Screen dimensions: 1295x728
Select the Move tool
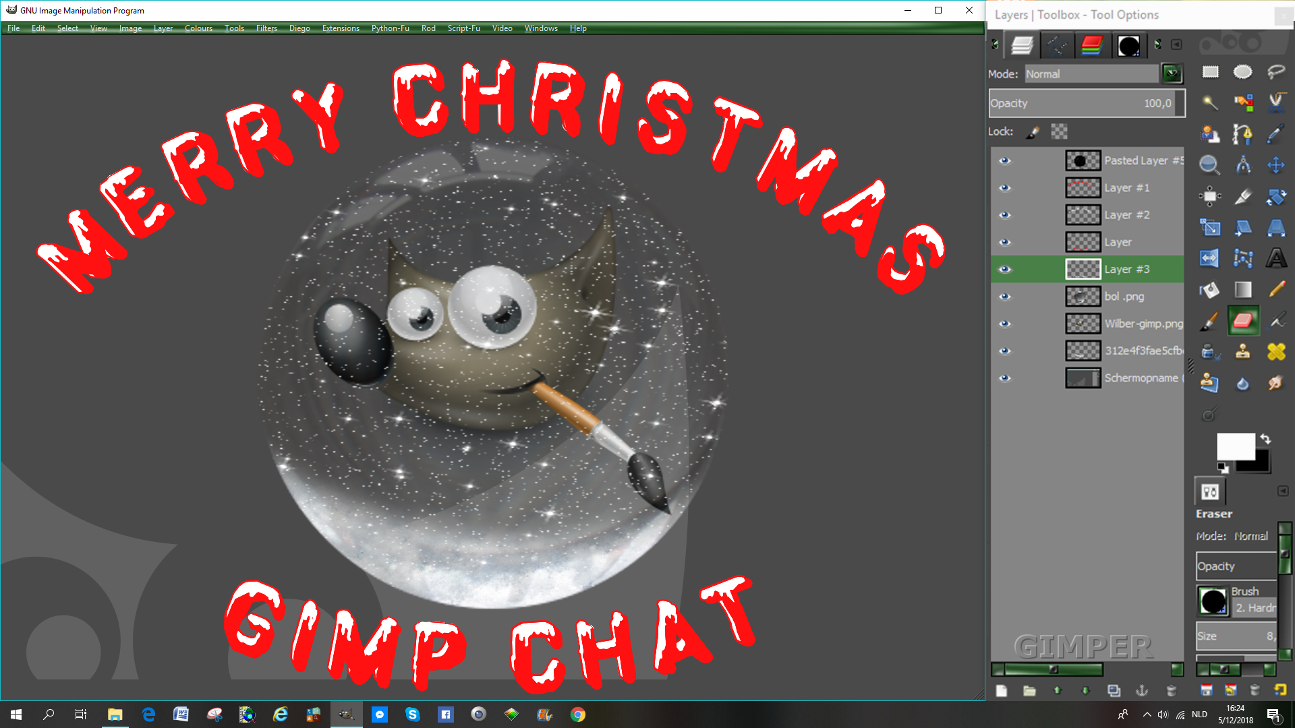pyautogui.click(x=1276, y=164)
